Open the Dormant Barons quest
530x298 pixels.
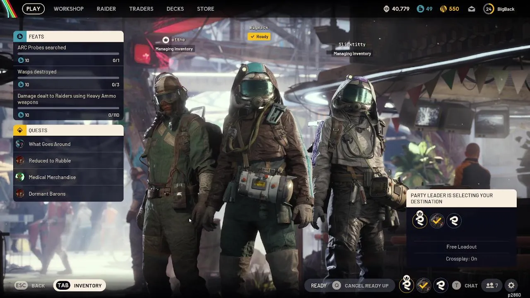[68, 194]
